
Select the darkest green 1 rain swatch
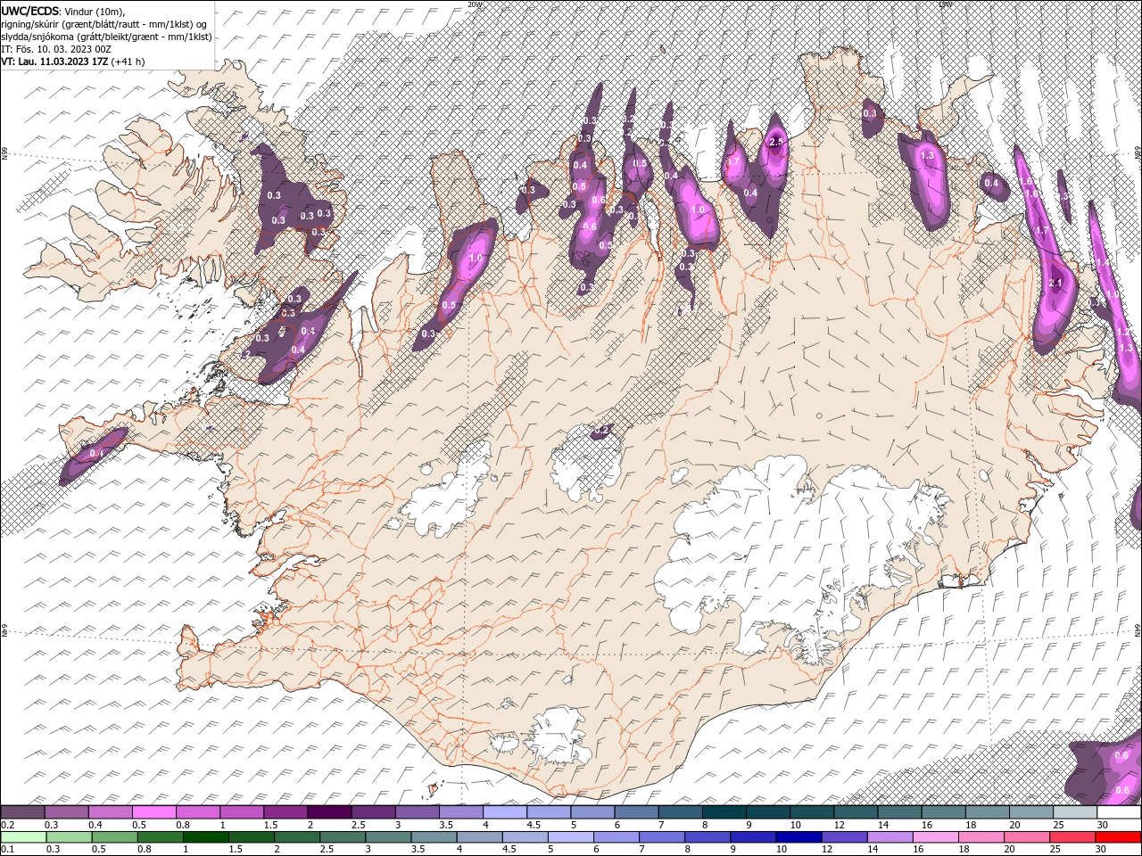[205, 837]
